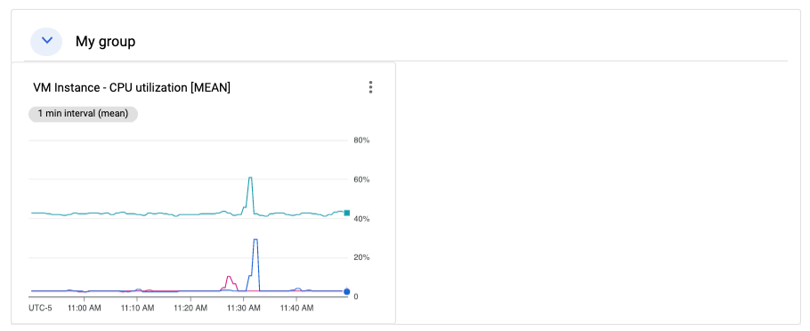Screen dimensions: 810x331
Task: Click the 40% y-axis label
Action: (361, 219)
